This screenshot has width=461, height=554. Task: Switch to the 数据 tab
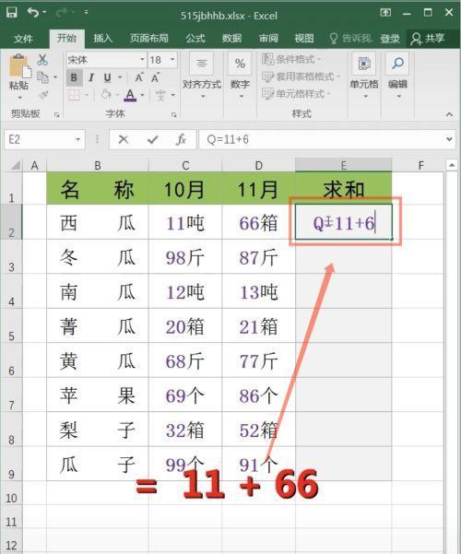click(232, 38)
